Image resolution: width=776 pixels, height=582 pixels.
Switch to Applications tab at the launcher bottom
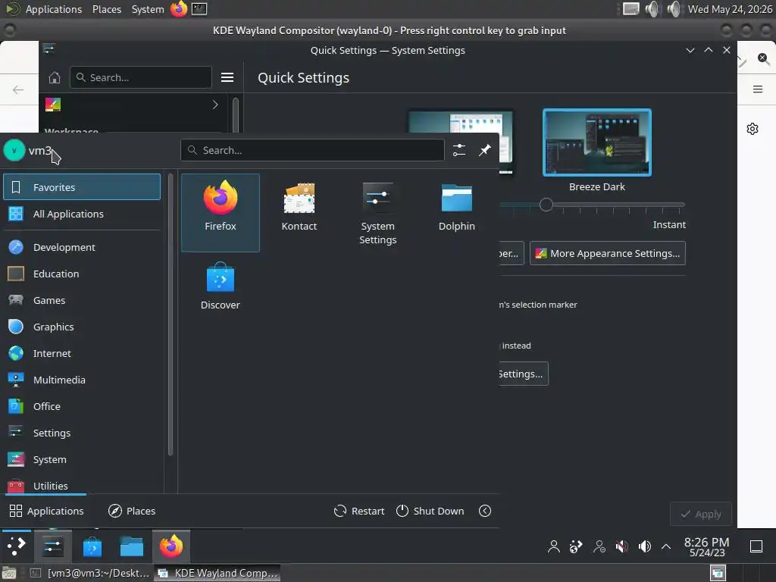pyautogui.click(x=46, y=511)
